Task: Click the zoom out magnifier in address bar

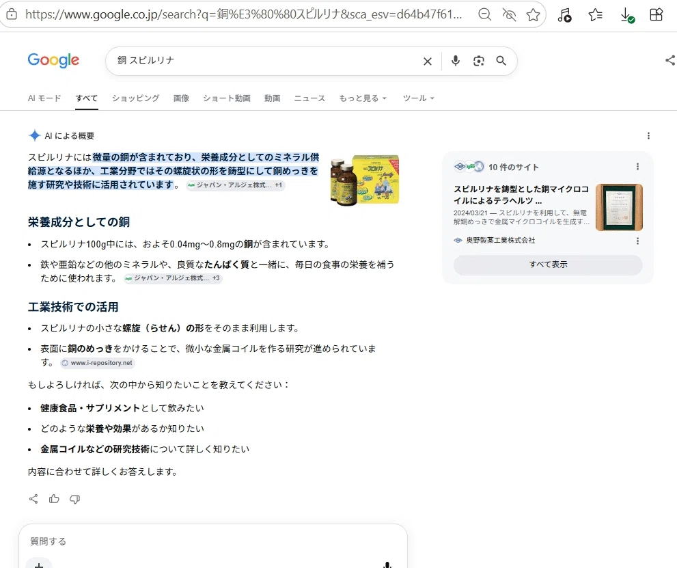Action: (x=485, y=14)
